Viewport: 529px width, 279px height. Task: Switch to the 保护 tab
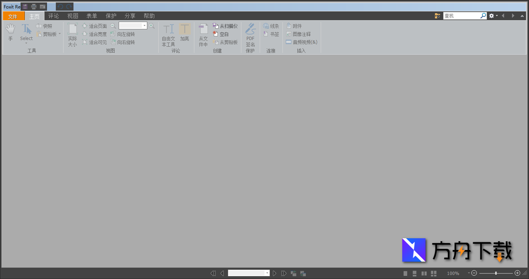[x=111, y=16]
